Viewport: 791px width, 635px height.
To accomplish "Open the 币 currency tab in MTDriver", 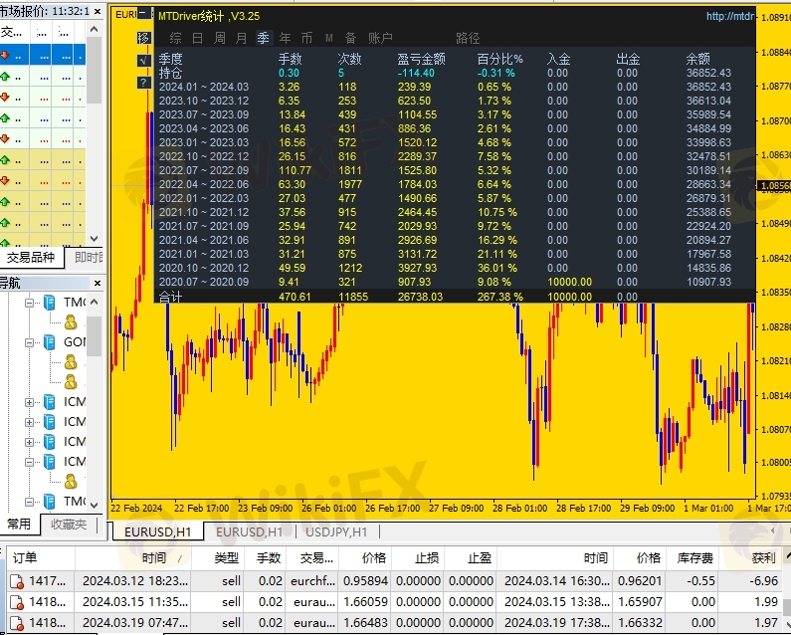I will coord(306,38).
